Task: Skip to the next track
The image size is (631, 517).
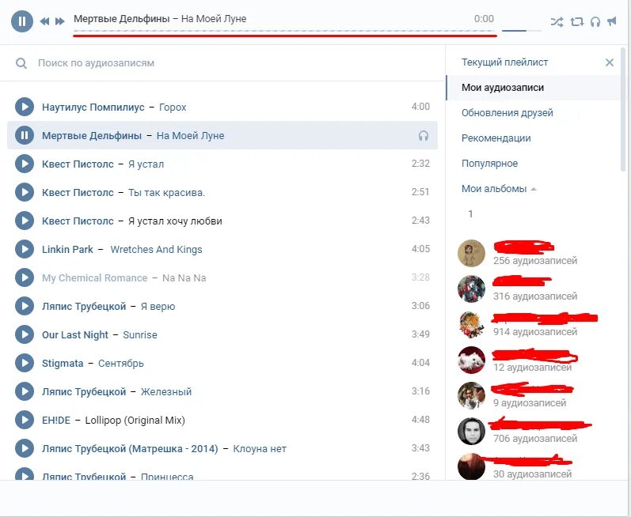Action: 60,21
